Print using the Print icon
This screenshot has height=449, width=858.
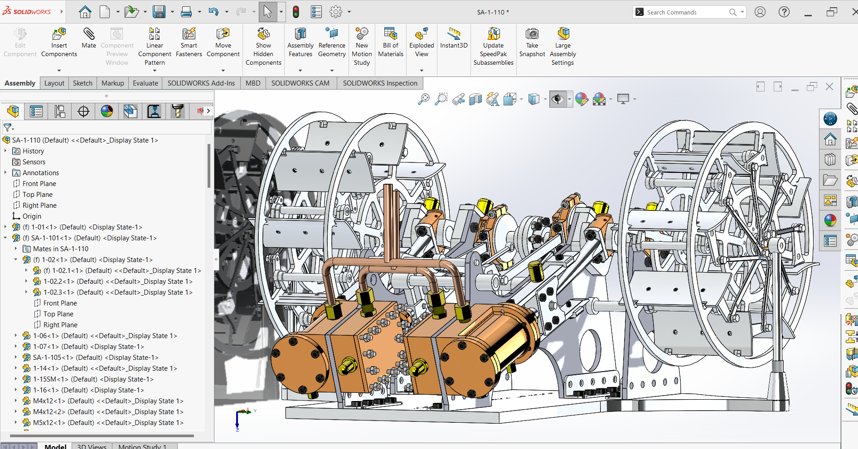coord(186,12)
